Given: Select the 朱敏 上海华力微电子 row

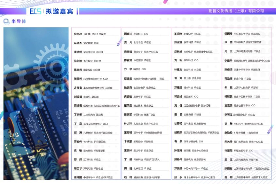Looking at the screenshot, I should pyautogui.click(x=241, y=87).
